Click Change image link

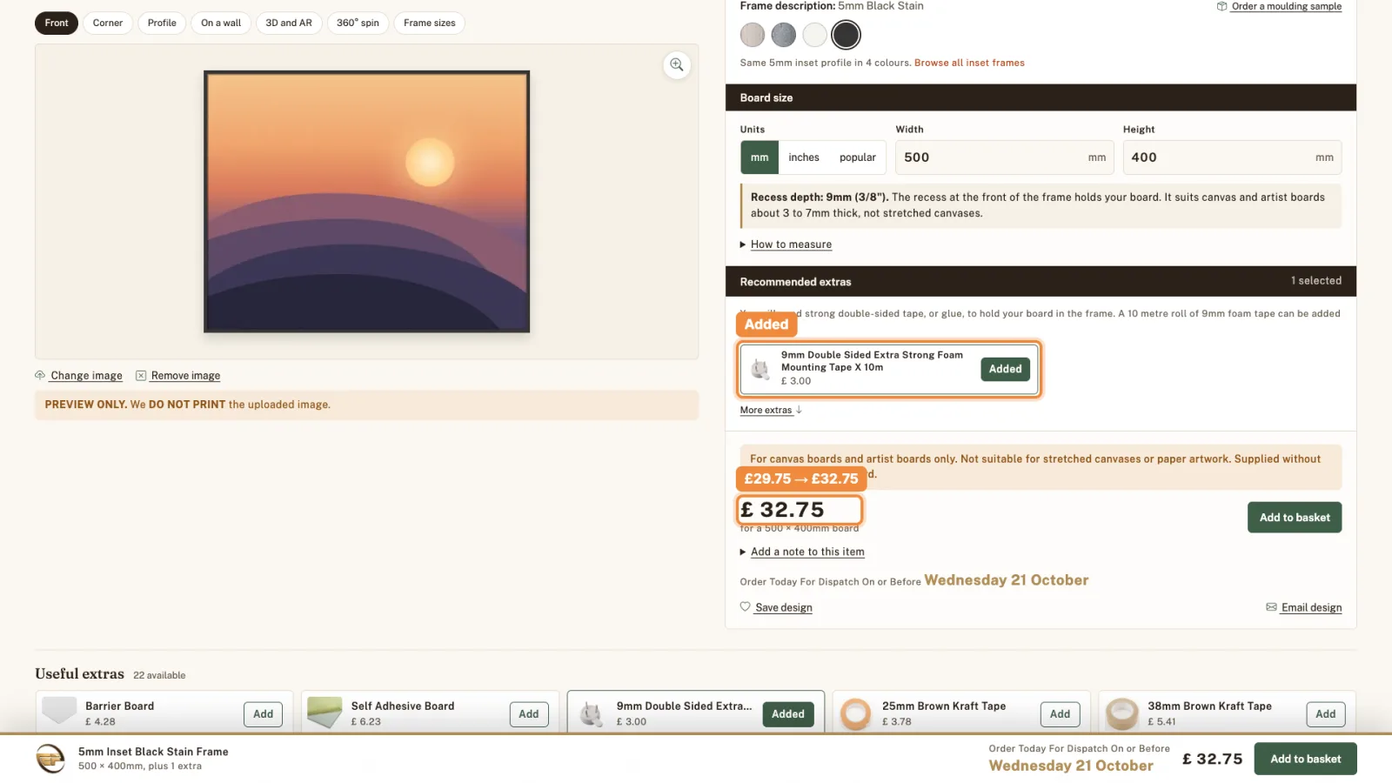click(86, 376)
